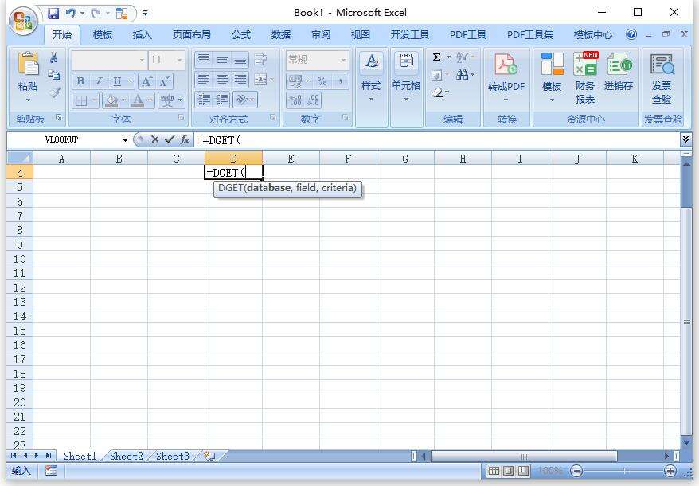Click the Sort and Filter icon
The image size is (699, 486).
(x=463, y=57)
